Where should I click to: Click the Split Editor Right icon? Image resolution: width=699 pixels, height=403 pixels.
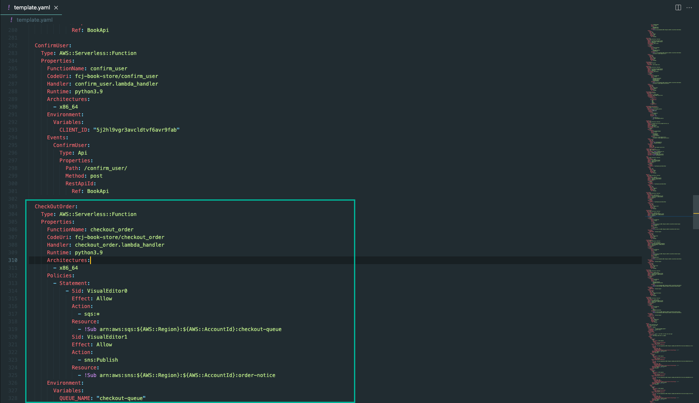678,8
